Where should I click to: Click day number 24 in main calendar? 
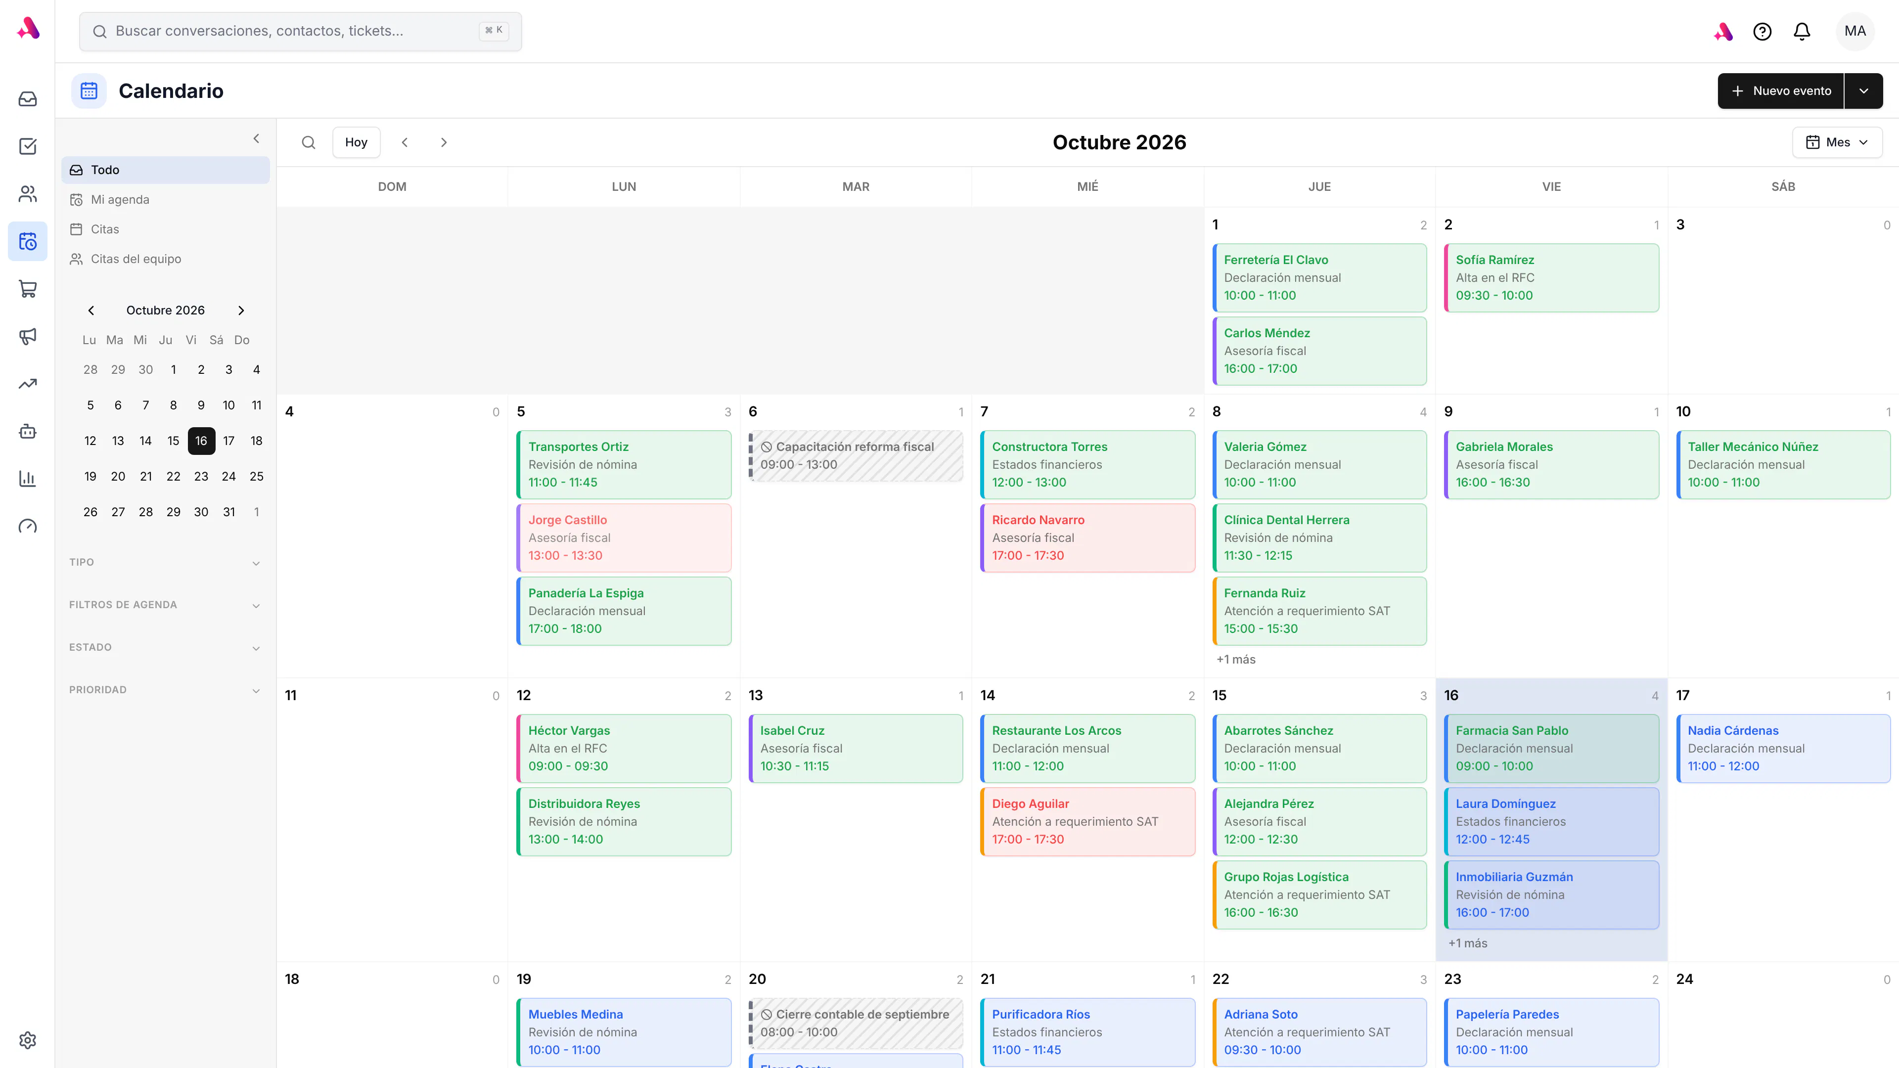[x=1684, y=979]
